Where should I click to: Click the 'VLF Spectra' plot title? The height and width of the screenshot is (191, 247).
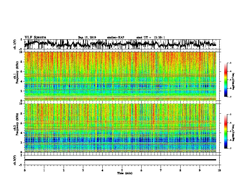[x=35, y=37]
